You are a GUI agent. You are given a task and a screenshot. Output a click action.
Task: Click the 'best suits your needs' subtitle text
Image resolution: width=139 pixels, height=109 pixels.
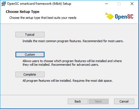pos(62,18)
